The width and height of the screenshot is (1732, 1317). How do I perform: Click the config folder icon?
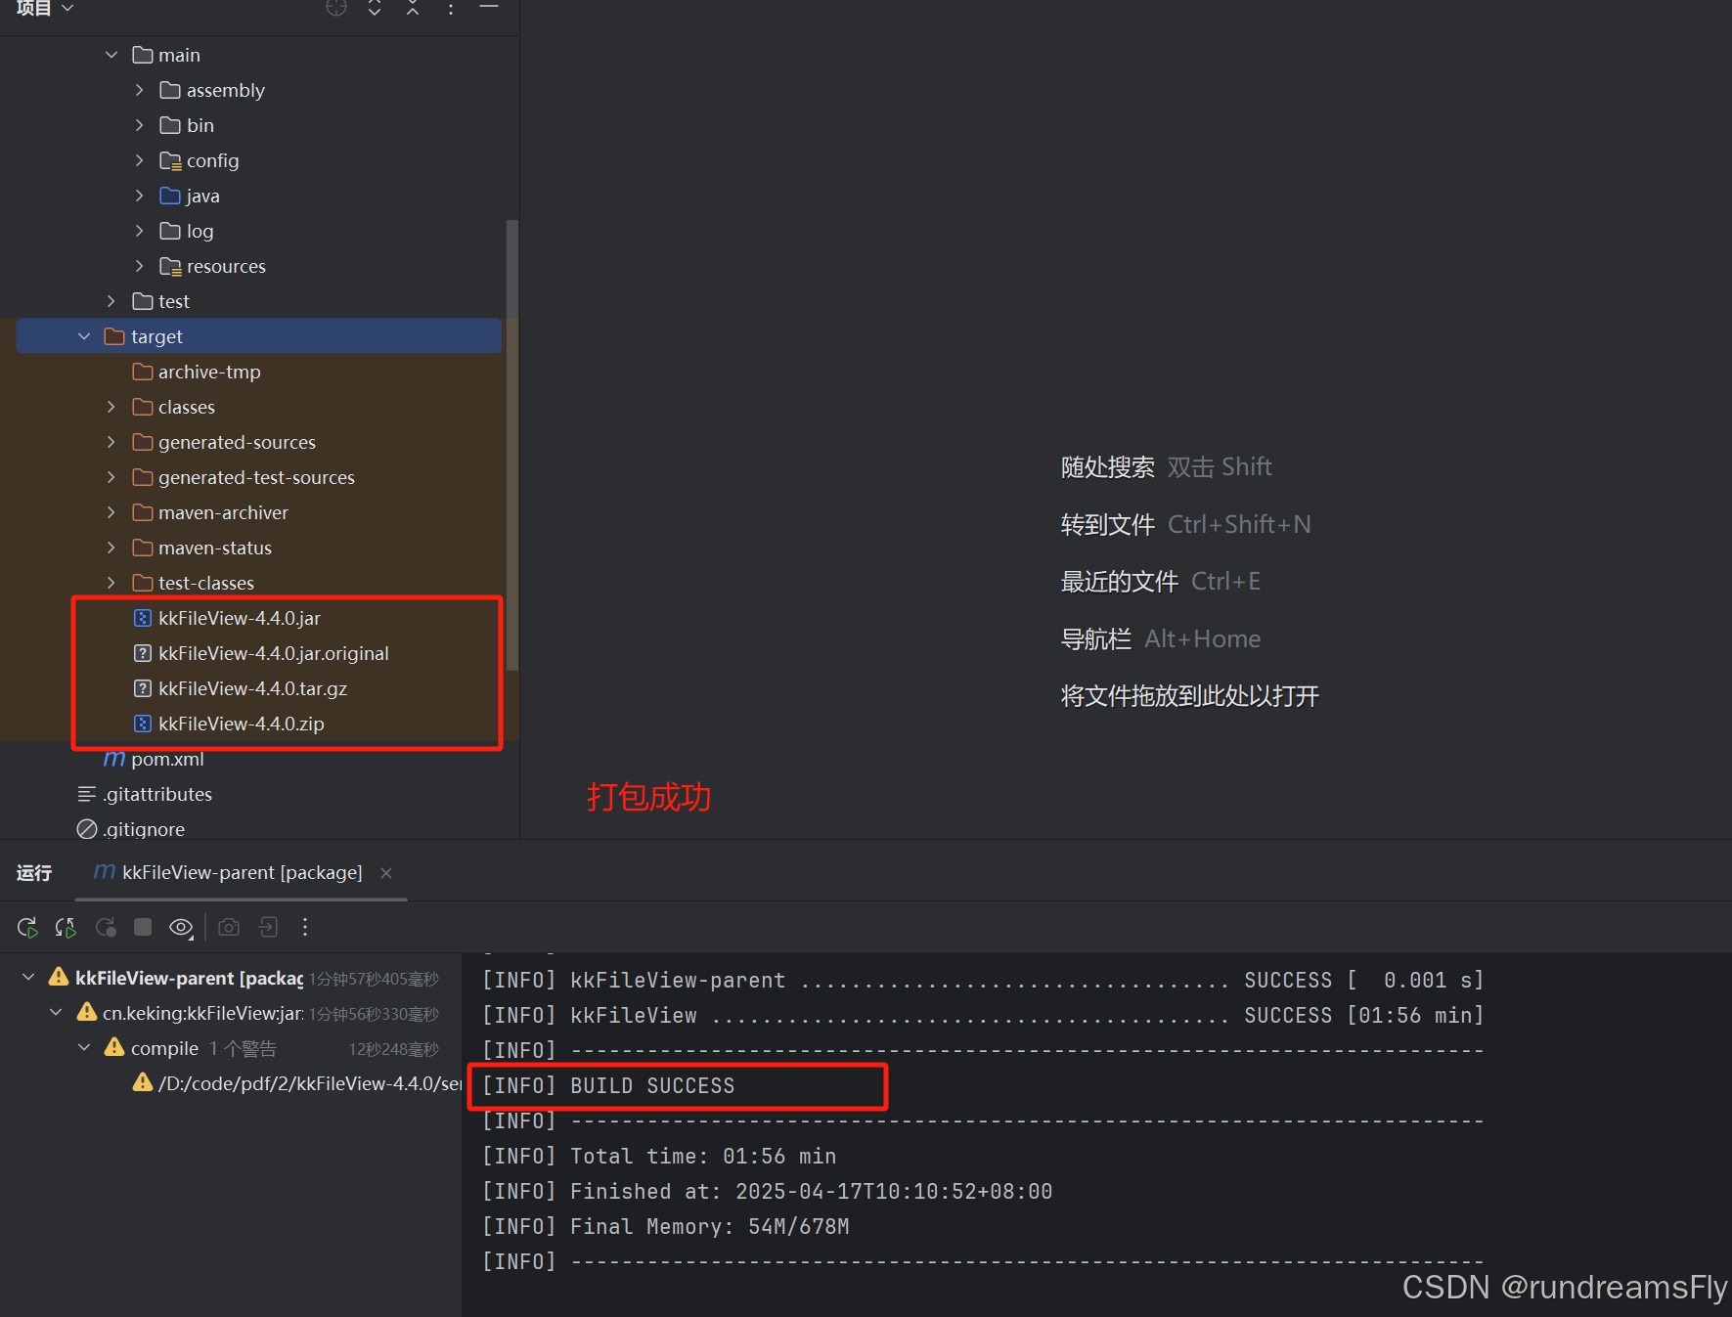(x=170, y=160)
